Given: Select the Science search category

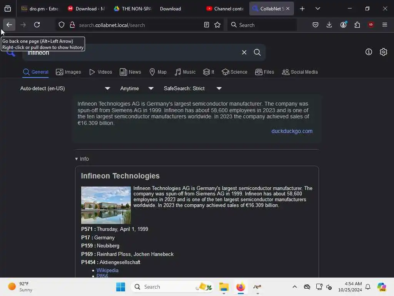Looking at the screenshot, I should (x=234, y=72).
